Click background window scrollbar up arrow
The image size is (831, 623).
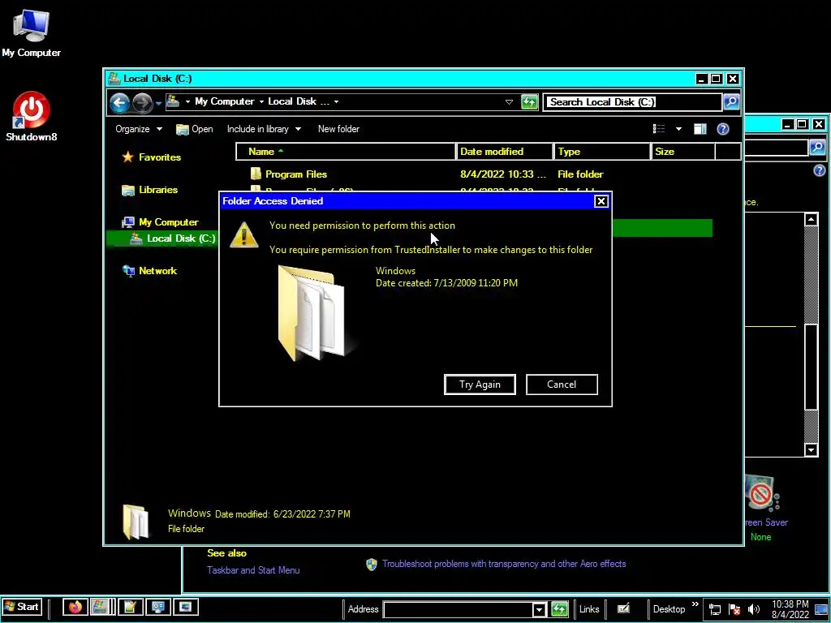coord(811,220)
